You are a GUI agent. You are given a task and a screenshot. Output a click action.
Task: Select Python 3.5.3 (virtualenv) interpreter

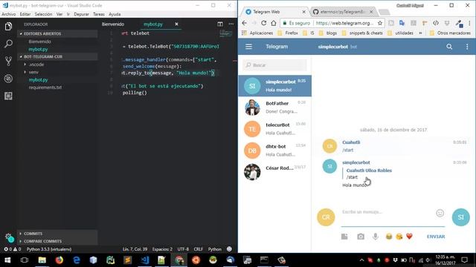point(49,249)
